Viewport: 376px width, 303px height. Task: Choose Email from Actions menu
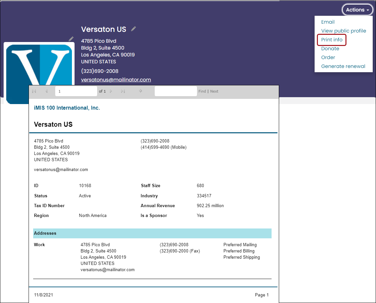328,22
